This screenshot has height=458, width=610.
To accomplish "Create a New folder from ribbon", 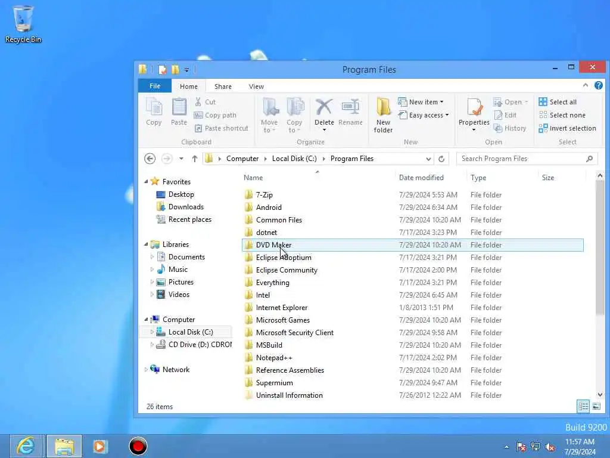I will 383,115.
